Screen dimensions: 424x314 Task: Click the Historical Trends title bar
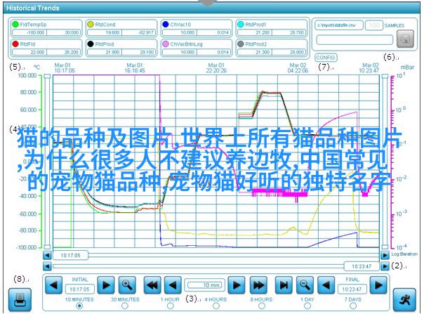[x=212, y=8]
